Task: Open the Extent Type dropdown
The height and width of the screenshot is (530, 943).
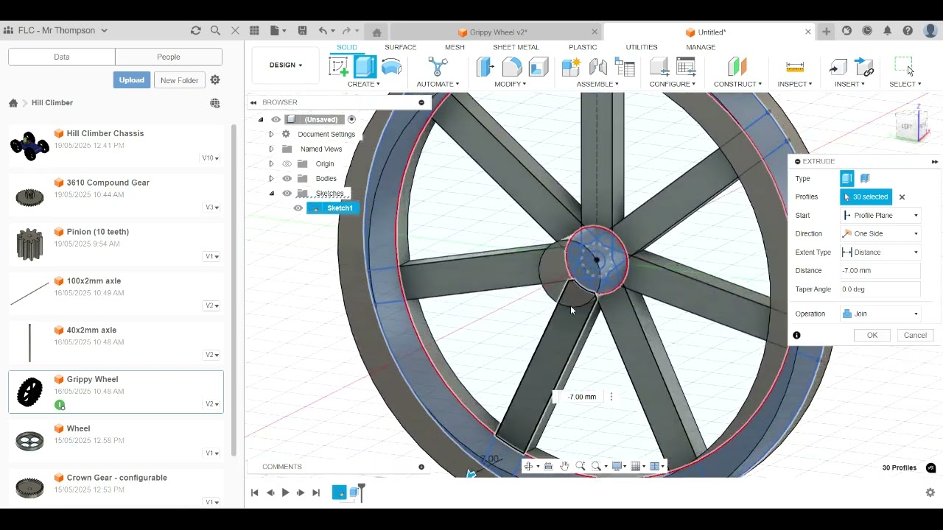Action: [x=880, y=252]
